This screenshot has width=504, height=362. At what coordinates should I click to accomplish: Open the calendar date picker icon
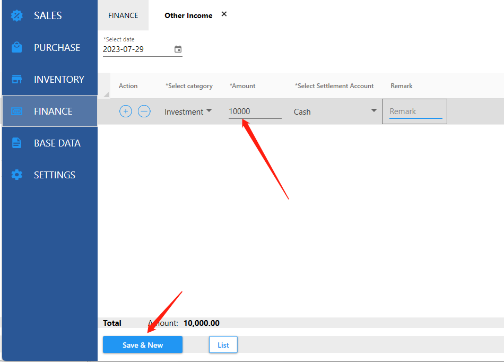pyautogui.click(x=178, y=49)
